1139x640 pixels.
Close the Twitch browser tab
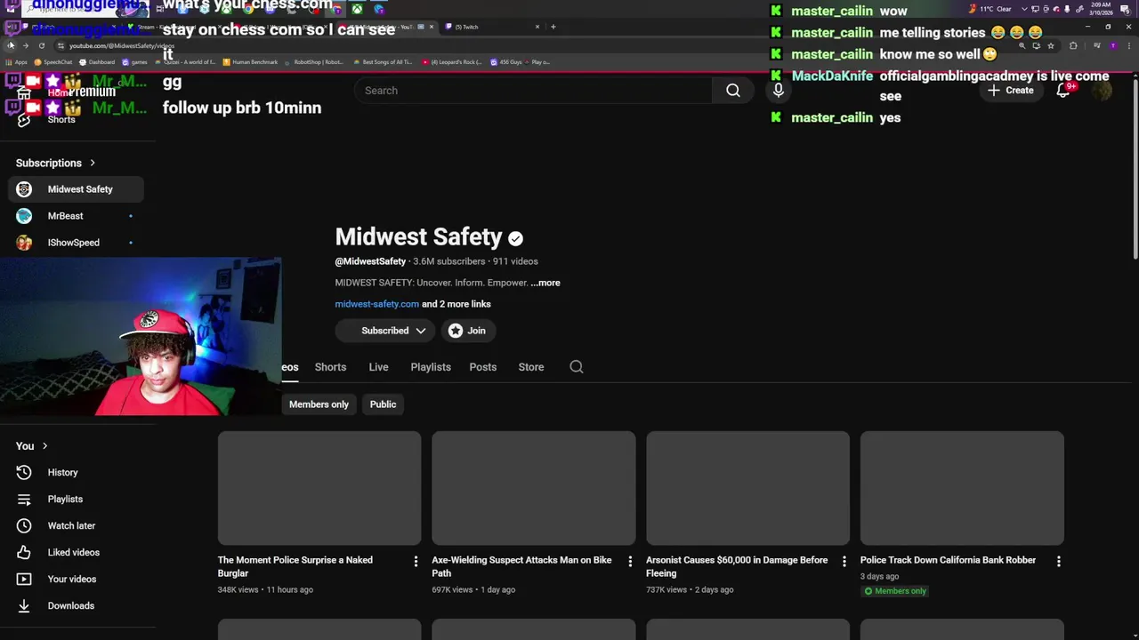[x=537, y=27]
